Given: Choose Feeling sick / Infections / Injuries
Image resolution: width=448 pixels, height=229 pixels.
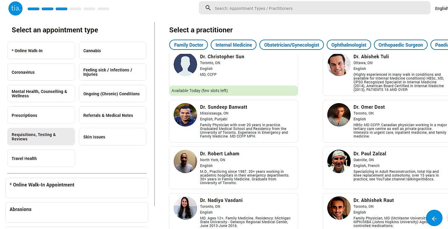Looking at the screenshot, I should [x=113, y=72].
